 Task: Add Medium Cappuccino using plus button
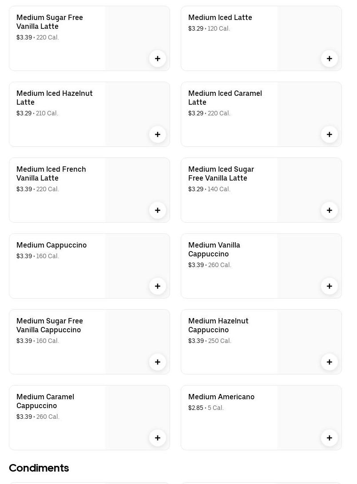click(x=158, y=286)
